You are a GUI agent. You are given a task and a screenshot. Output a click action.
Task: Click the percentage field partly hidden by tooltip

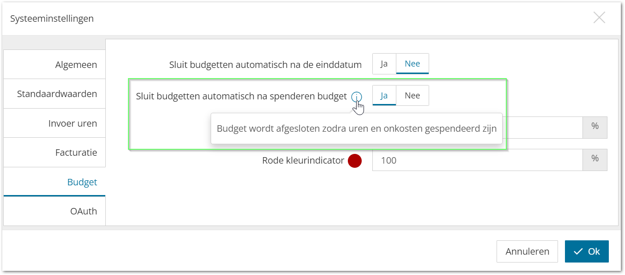(542, 128)
